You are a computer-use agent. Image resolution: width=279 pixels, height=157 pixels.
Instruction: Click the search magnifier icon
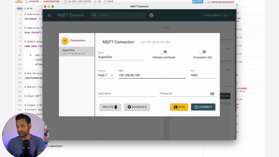pyautogui.click(x=95, y=15)
